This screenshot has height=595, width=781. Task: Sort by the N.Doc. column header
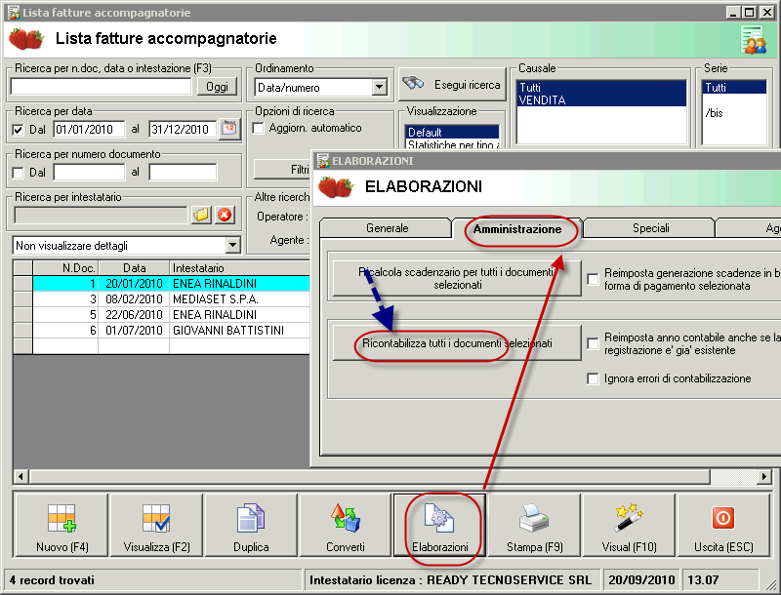[65, 267]
